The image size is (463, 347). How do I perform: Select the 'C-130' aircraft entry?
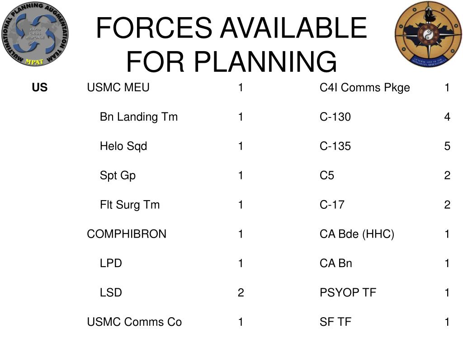335,117
